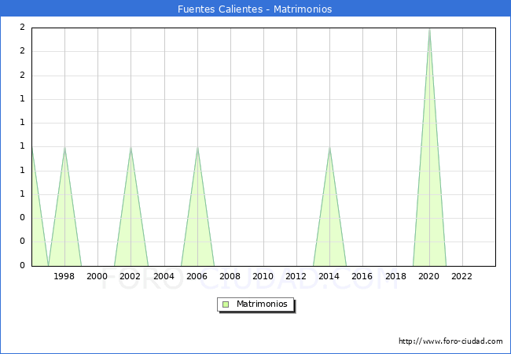Pick the 2002 peak data point
511x354 pixels.
coord(131,147)
